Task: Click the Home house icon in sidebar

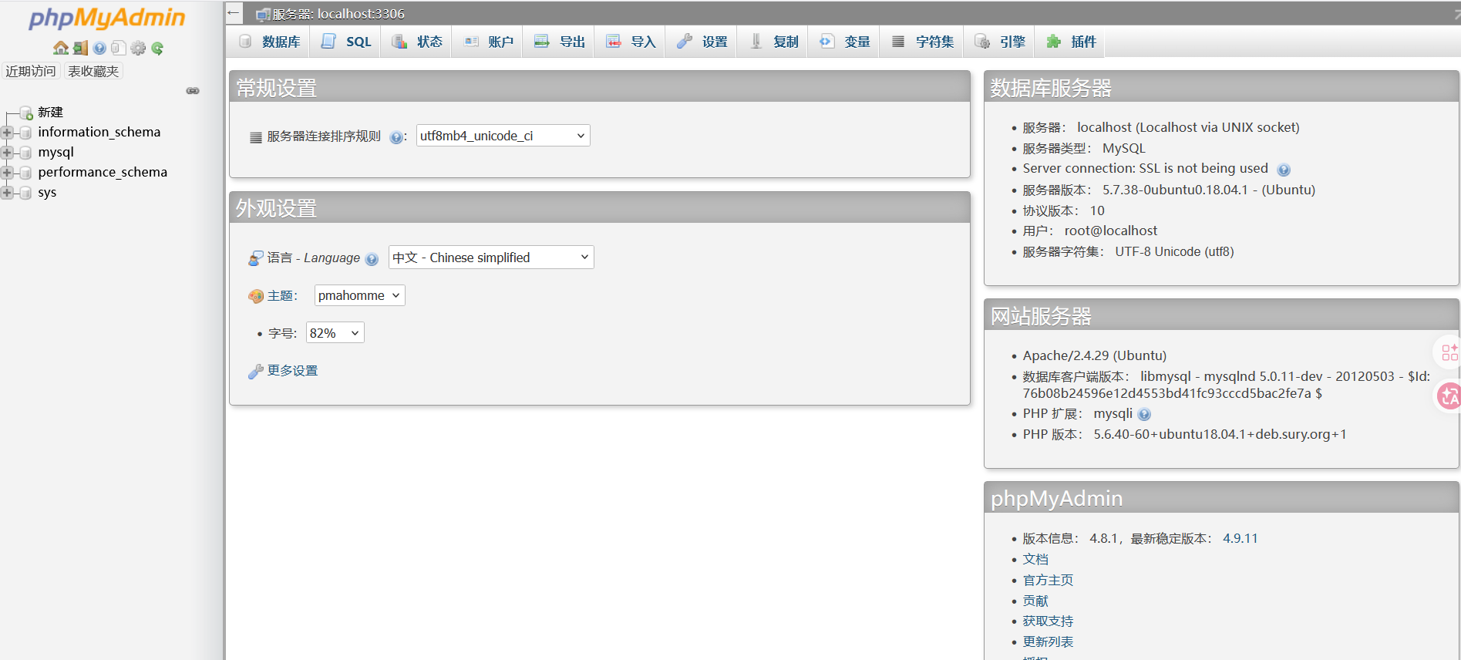Action: point(61,48)
